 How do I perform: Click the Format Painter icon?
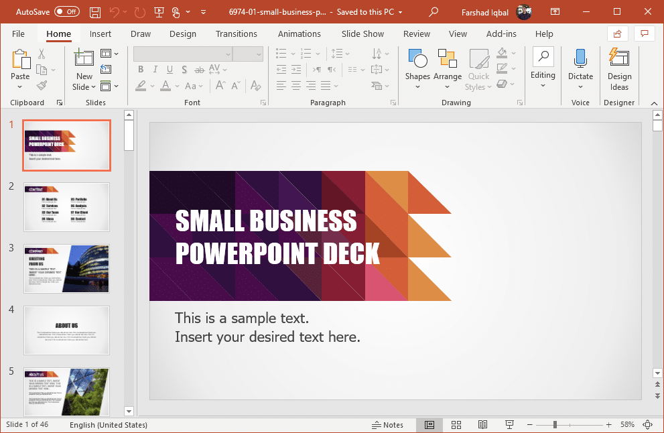[x=42, y=86]
